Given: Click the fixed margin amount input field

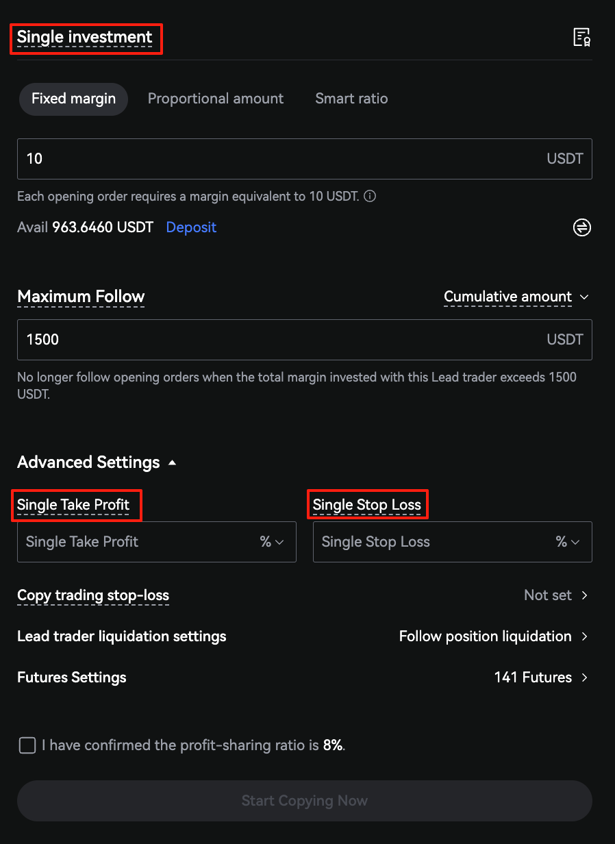Looking at the screenshot, I should coord(274,159).
